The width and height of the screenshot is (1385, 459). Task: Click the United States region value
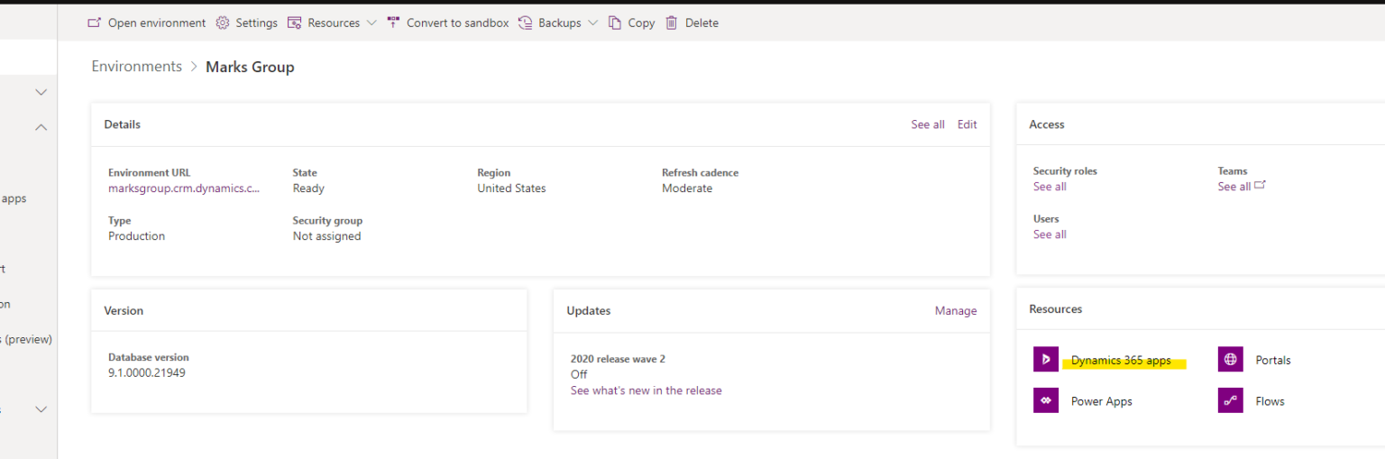click(x=511, y=188)
